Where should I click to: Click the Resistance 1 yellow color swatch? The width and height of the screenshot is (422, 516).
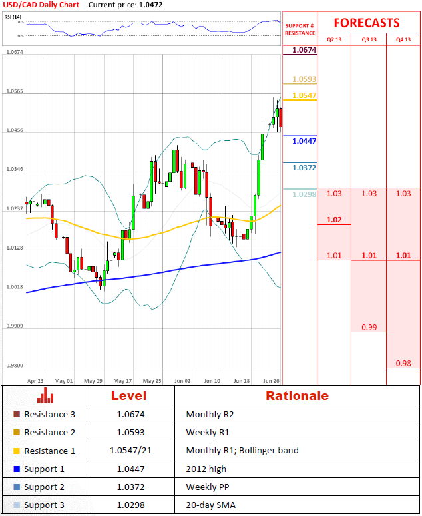17,451
